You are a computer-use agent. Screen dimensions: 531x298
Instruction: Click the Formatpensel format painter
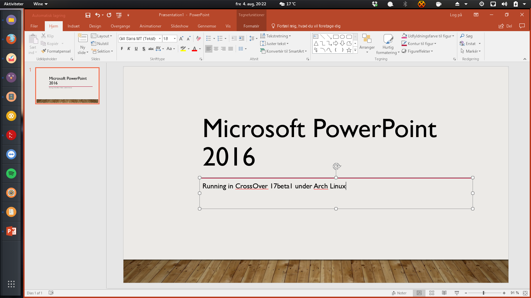coord(56,51)
